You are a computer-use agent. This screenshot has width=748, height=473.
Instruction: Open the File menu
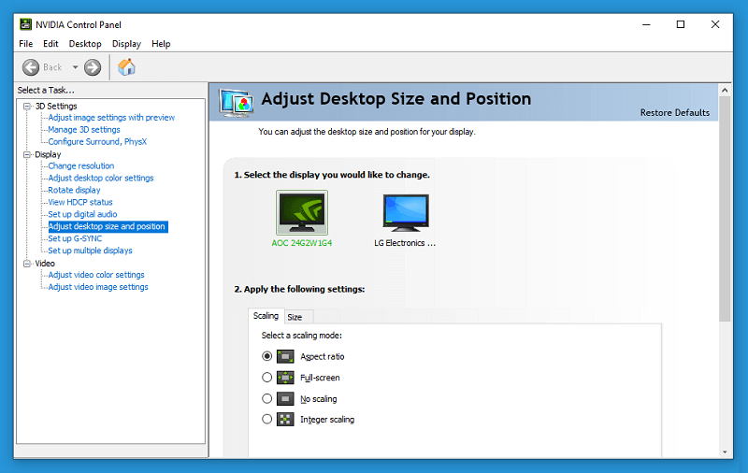pos(26,44)
